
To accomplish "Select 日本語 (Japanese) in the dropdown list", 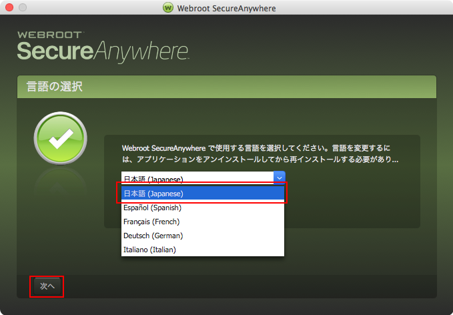I will pyautogui.click(x=203, y=194).
